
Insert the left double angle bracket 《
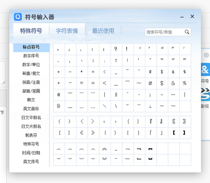click(x=81, y=133)
